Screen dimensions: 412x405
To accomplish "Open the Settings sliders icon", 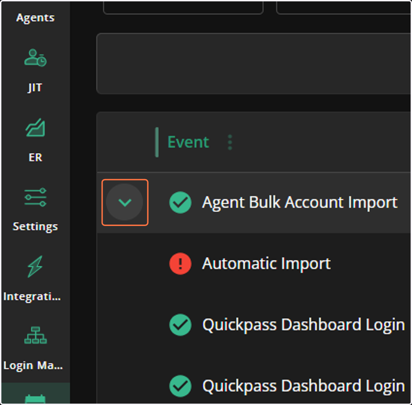I will coord(35,197).
